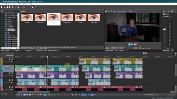Open a project with the folder icon
Image resolution: width=177 pixels, height=99 pixels.
pyautogui.click(x=4, y=7)
